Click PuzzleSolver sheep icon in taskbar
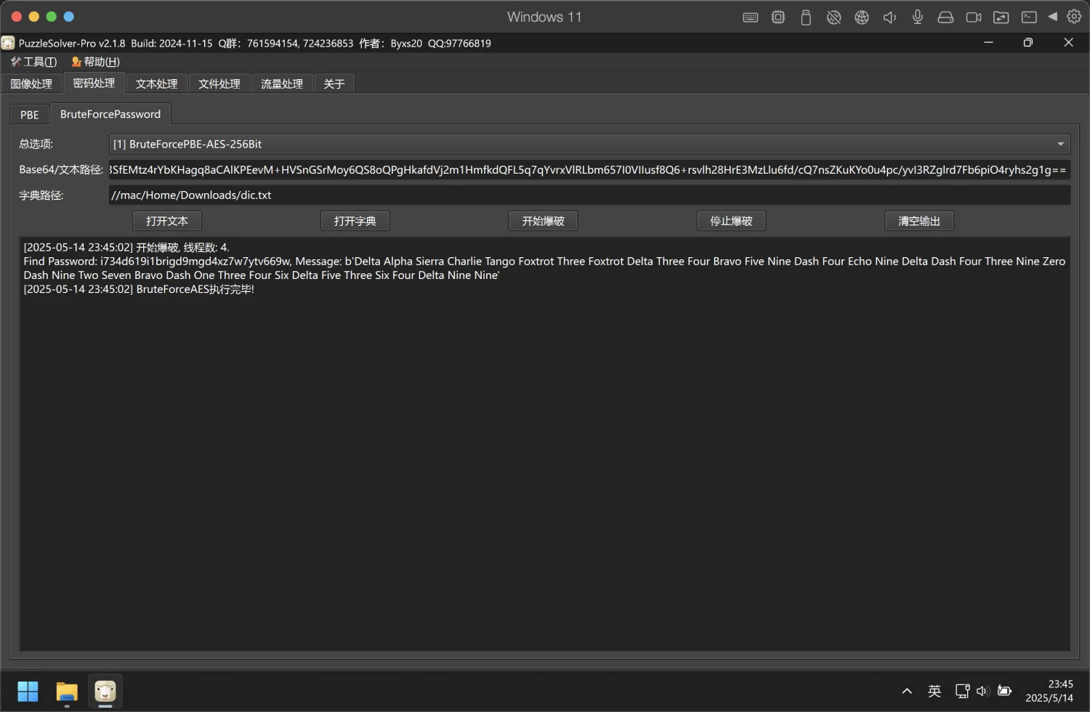The width and height of the screenshot is (1090, 712). [x=105, y=691]
